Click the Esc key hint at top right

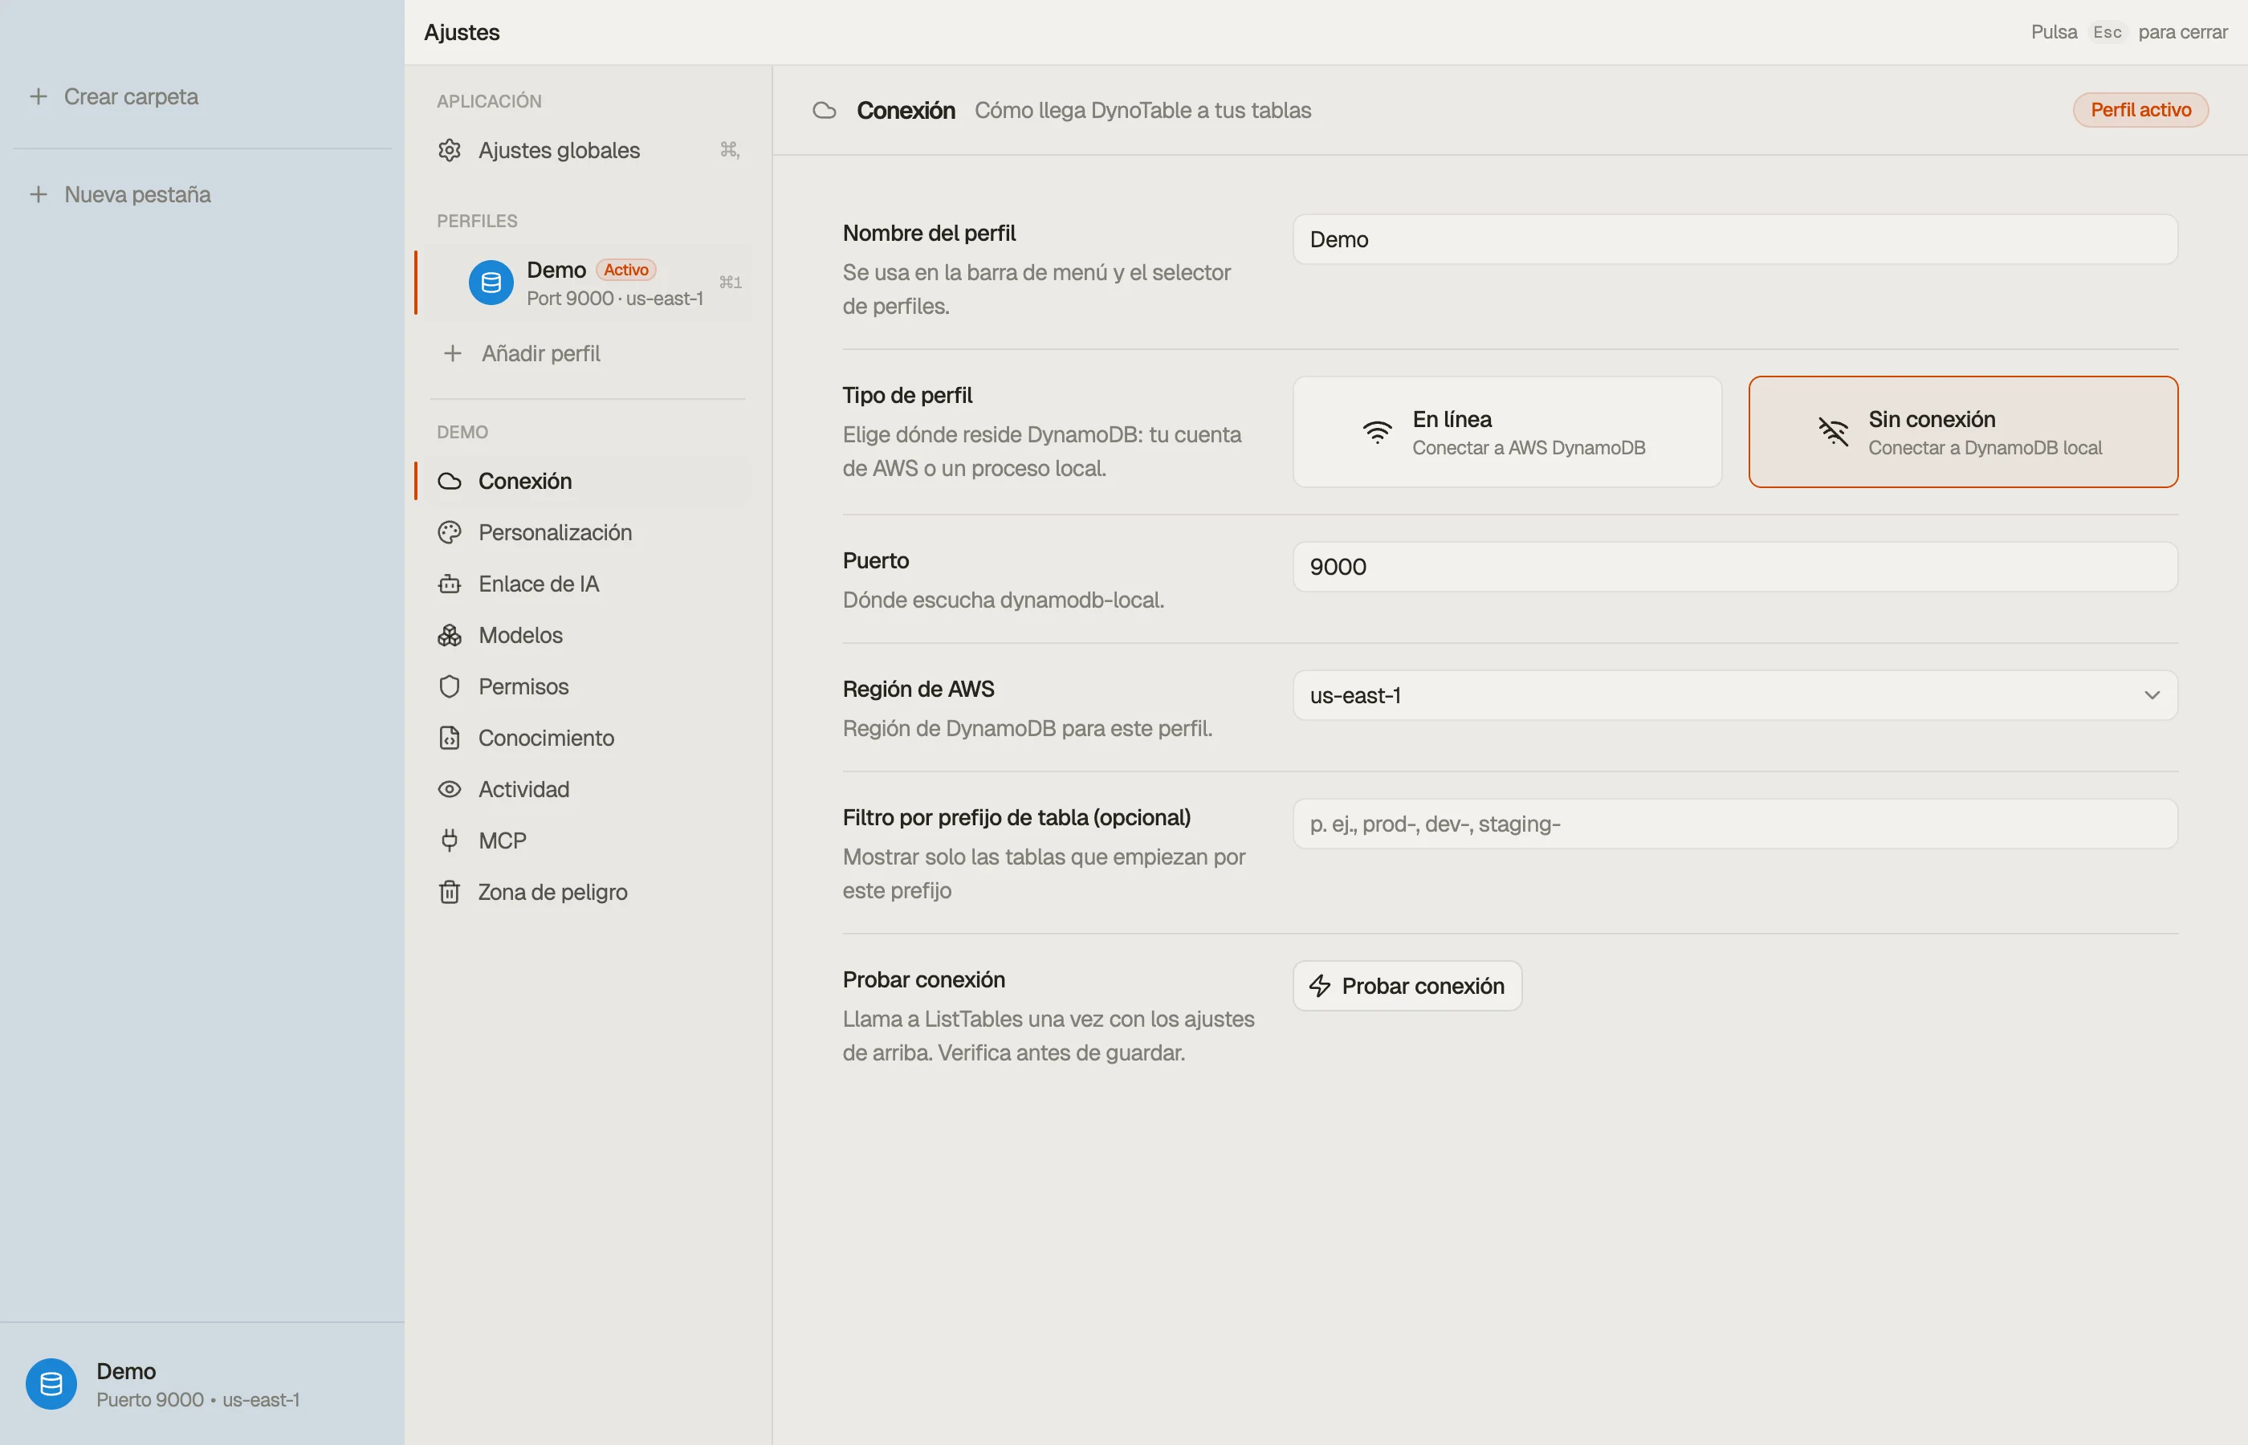[x=2107, y=33]
